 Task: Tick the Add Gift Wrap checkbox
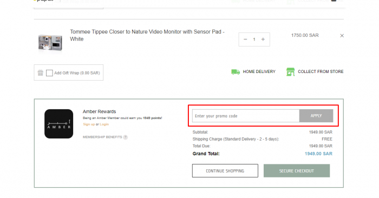(49, 73)
